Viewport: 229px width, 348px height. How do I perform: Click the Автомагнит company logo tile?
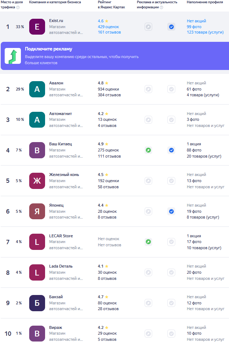click(37, 120)
